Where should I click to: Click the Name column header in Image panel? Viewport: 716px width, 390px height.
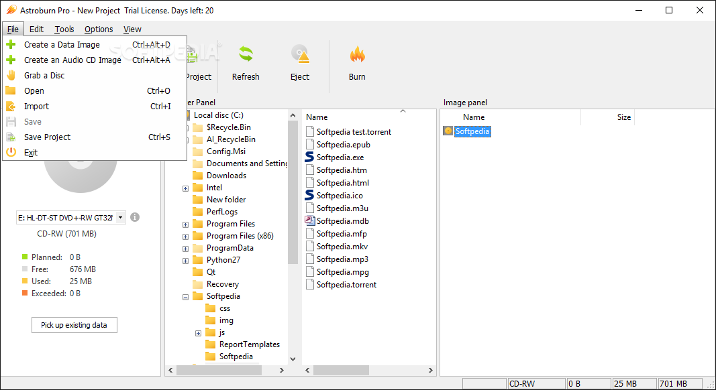pos(511,117)
